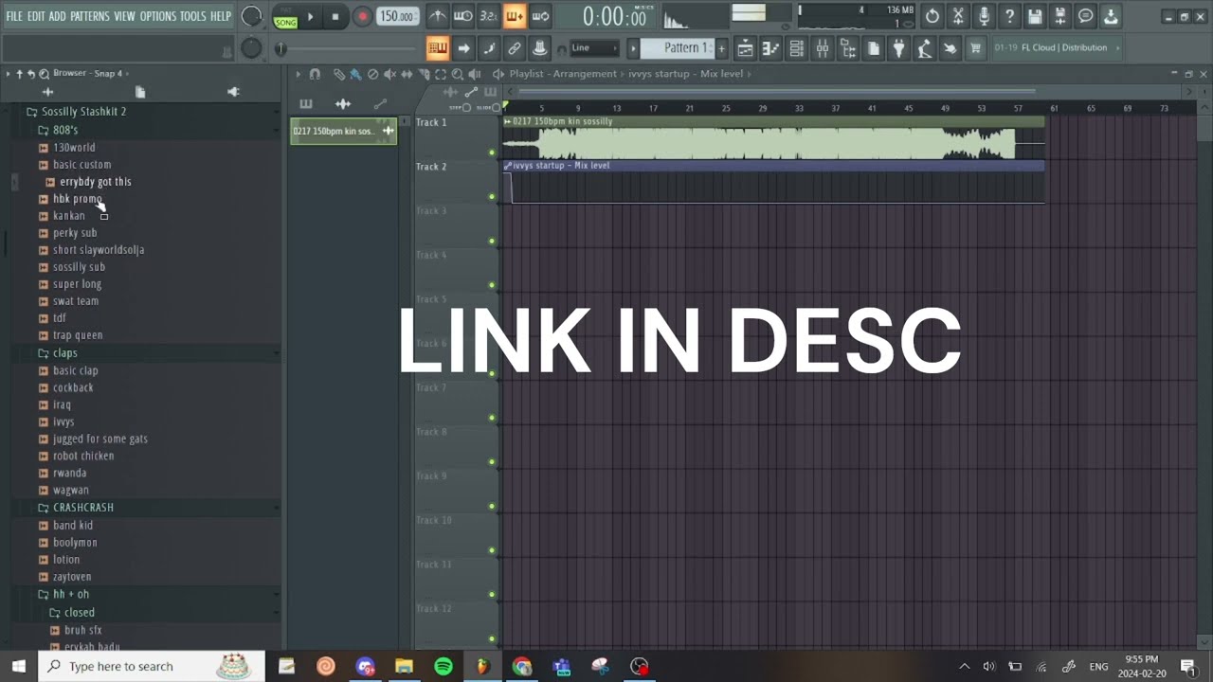Stop playback with the stop button
This screenshot has width=1213, height=682.
pos(335,16)
